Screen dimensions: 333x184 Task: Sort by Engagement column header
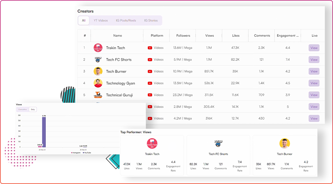coord(288,35)
